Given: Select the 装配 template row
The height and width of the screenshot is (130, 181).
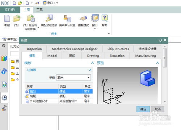Looking at the screenshot, I should tap(59, 96).
